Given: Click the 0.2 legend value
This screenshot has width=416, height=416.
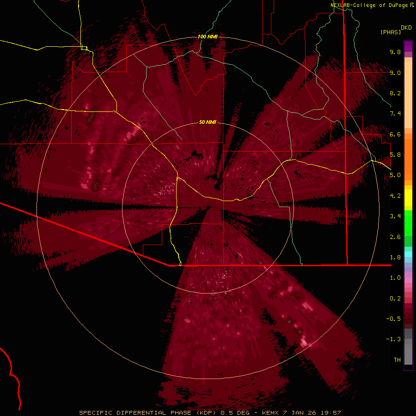Looking at the screenshot, I should click(x=395, y=299).
